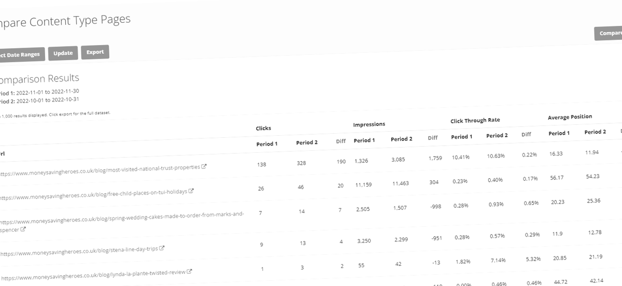Select CTR value 0.40%
The height and width of the screenshot is (286, 622).
pos(496,180)
